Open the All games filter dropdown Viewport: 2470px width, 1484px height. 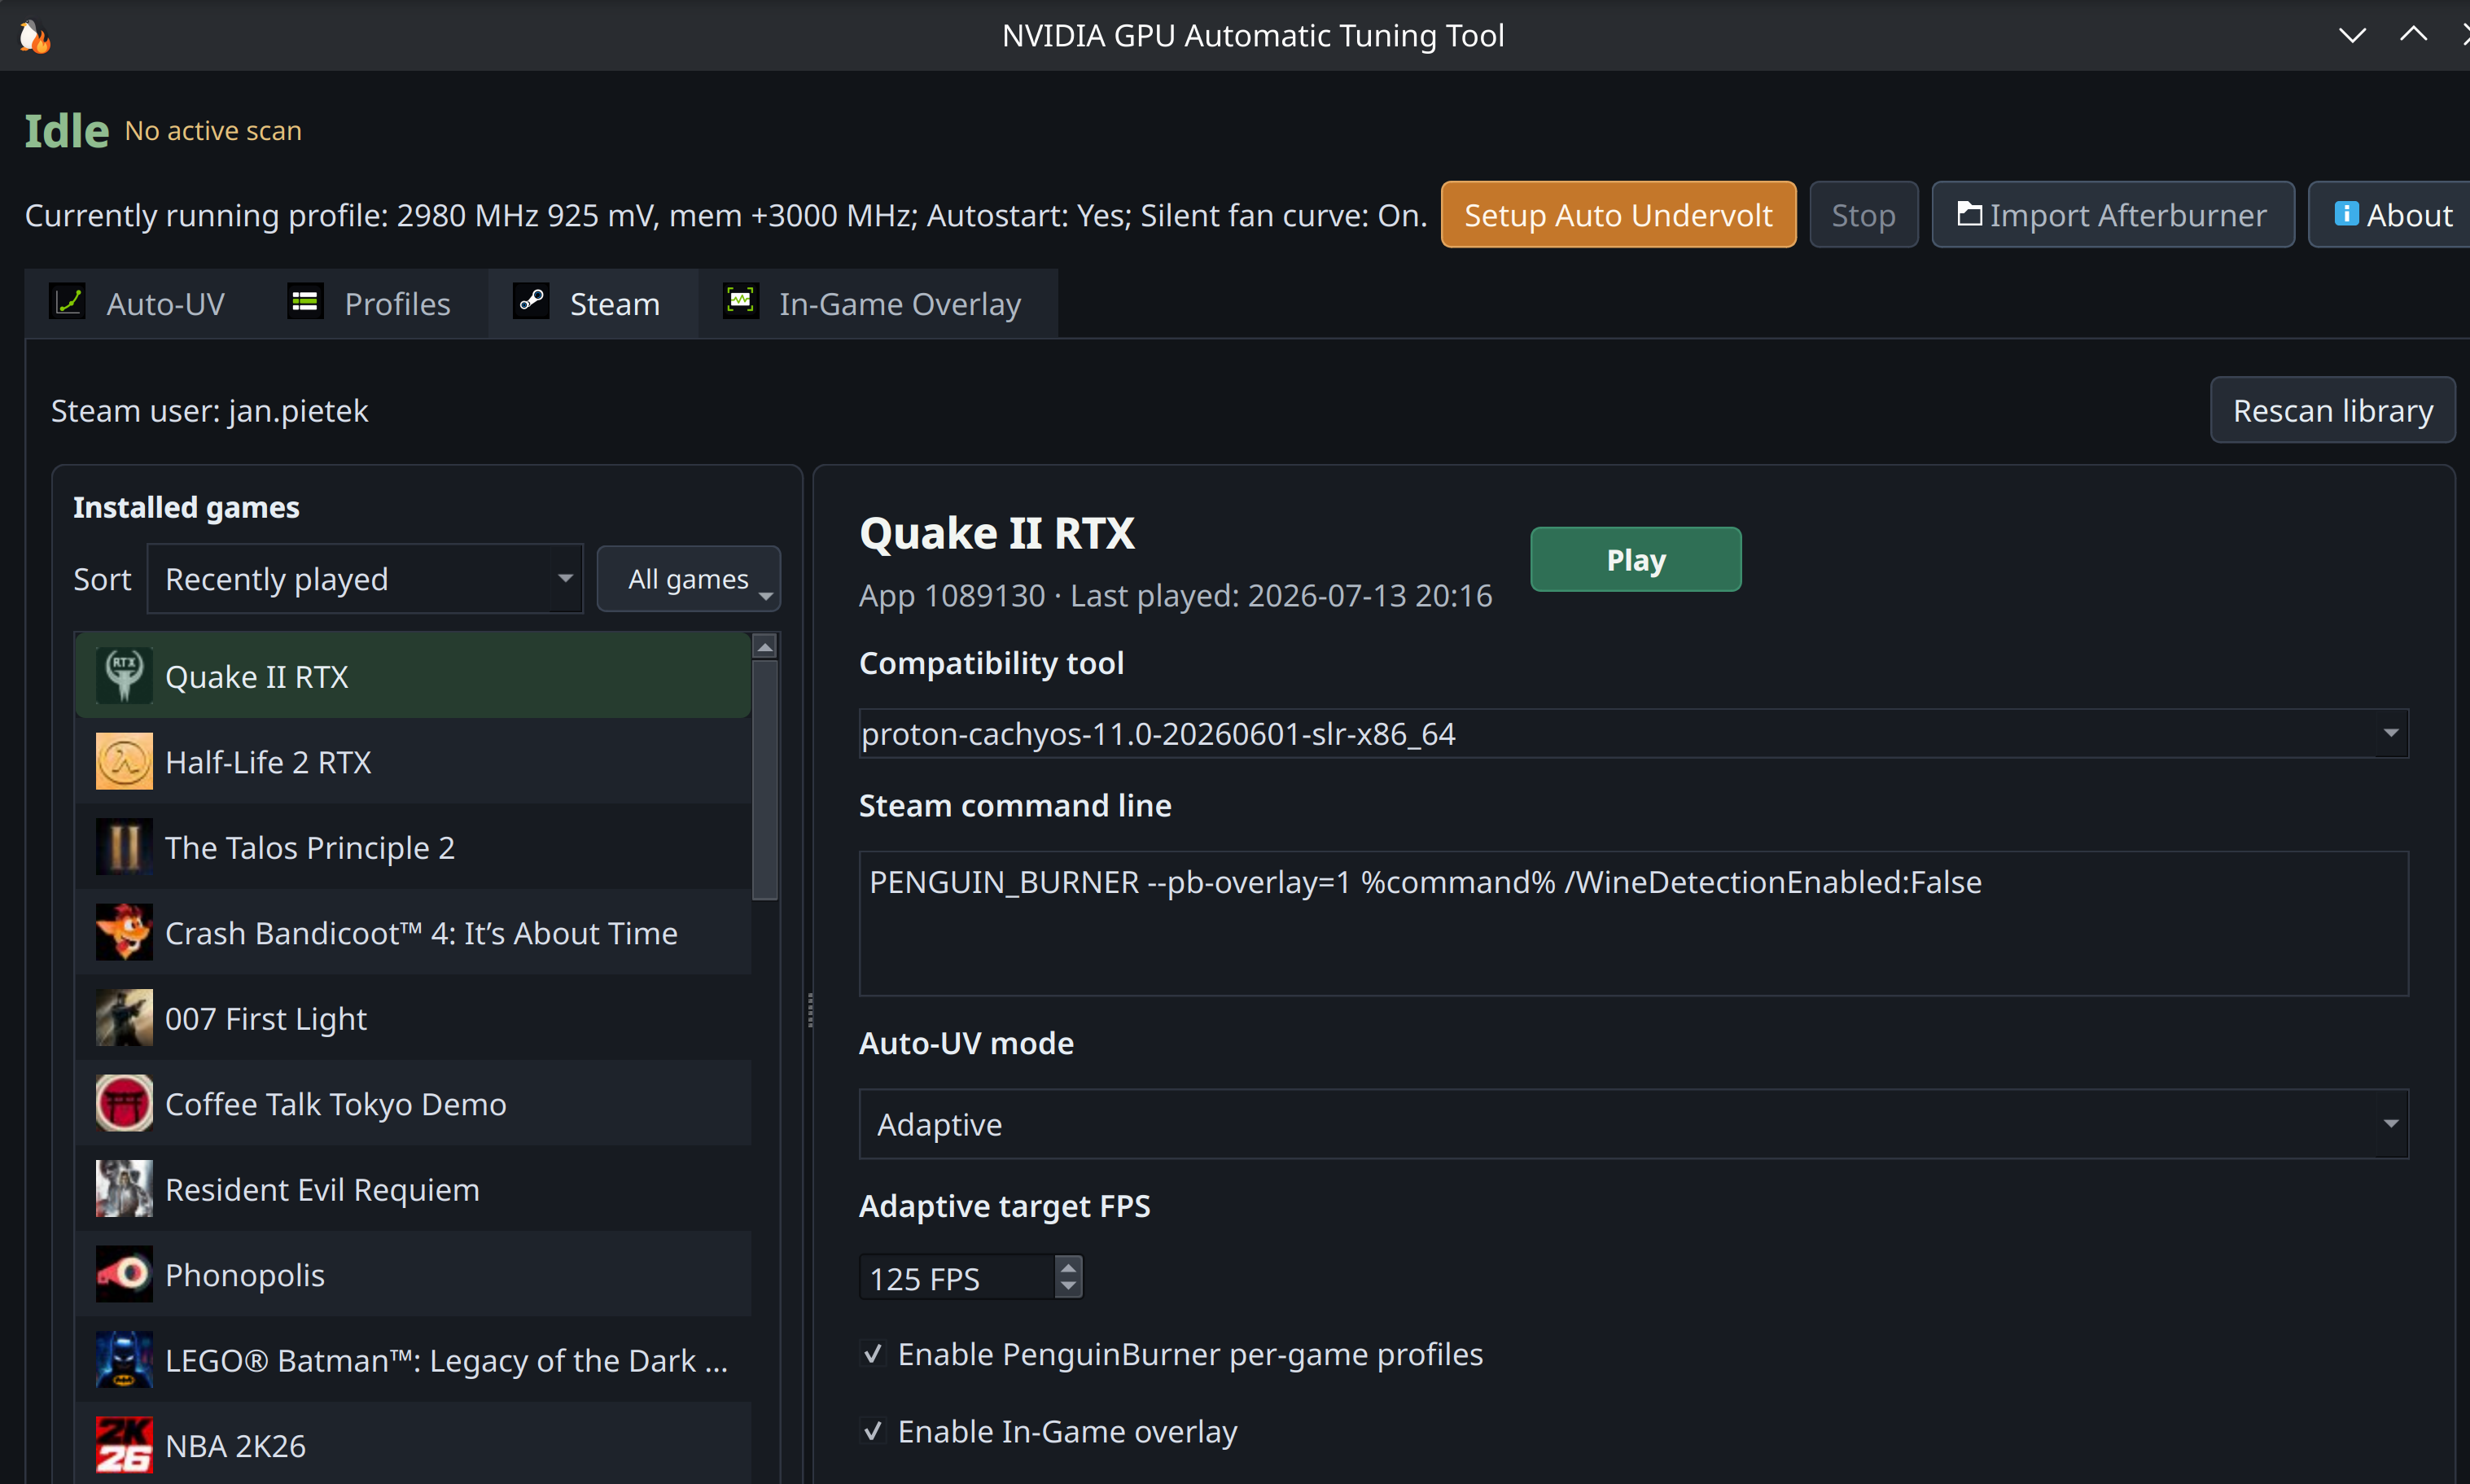(x=688, y=578)
